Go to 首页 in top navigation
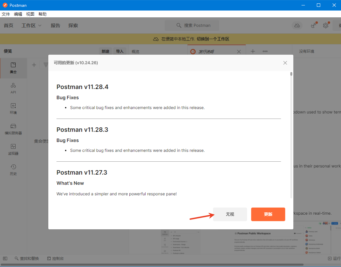The image size is (341, 267). tap(9, 25)
